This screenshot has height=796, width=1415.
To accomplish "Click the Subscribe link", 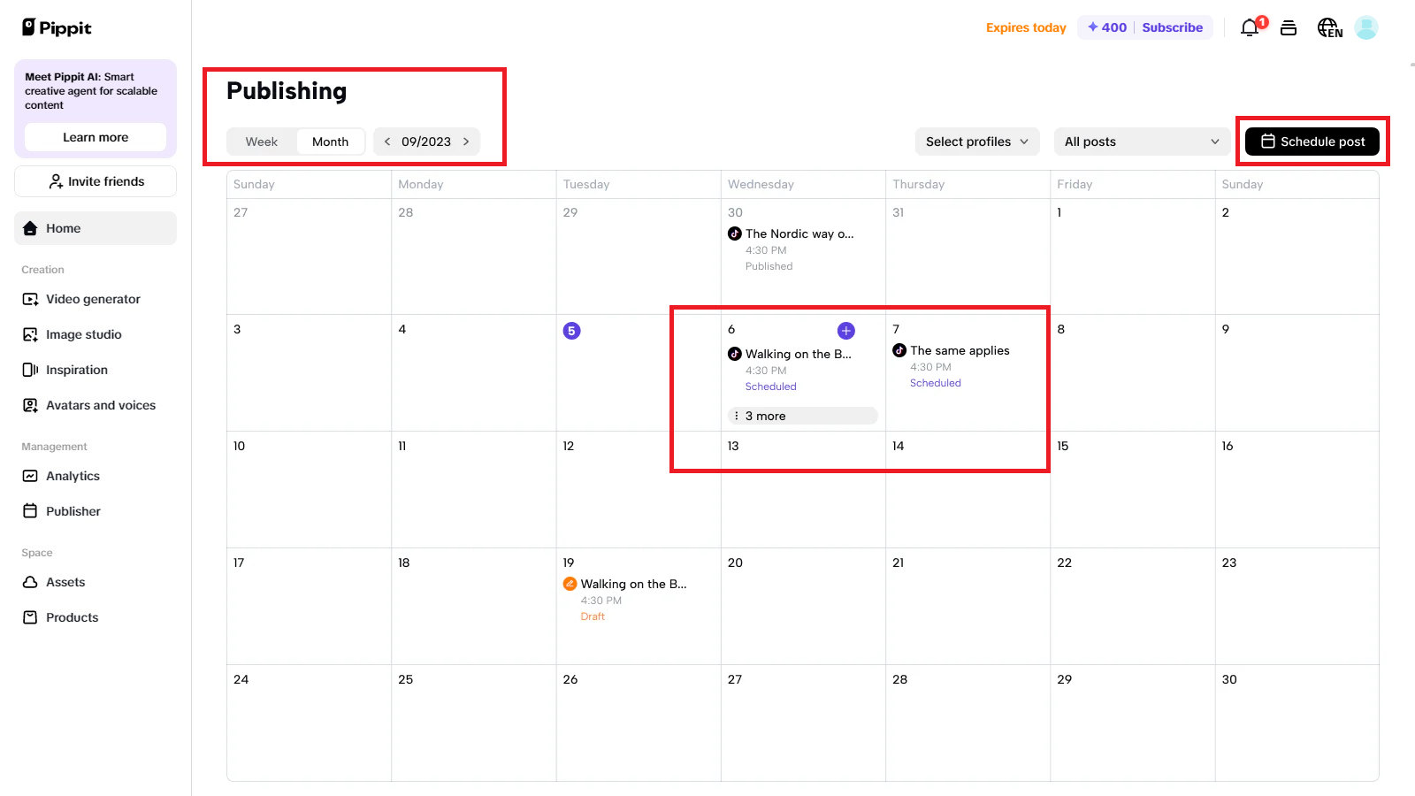I will [x=1172, y=27].
